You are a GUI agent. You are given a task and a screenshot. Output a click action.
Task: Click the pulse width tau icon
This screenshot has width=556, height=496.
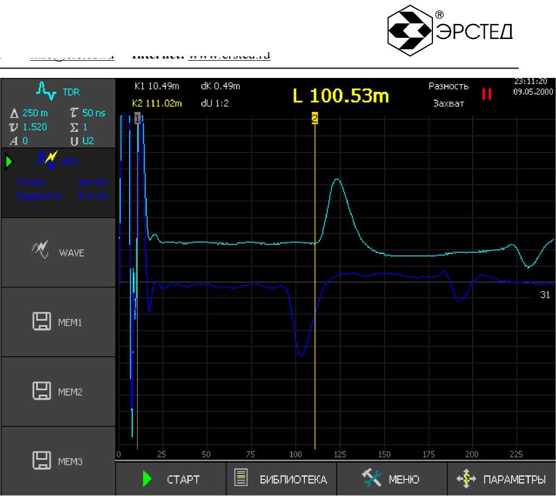[x=74, y=112]
